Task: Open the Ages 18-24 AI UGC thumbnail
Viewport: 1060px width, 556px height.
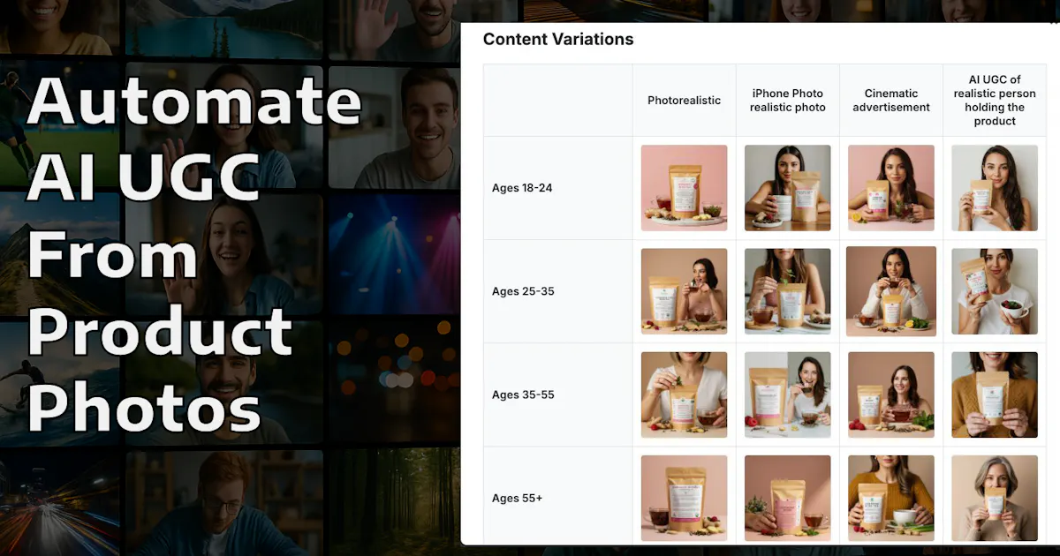Action: tap(995, 188)
